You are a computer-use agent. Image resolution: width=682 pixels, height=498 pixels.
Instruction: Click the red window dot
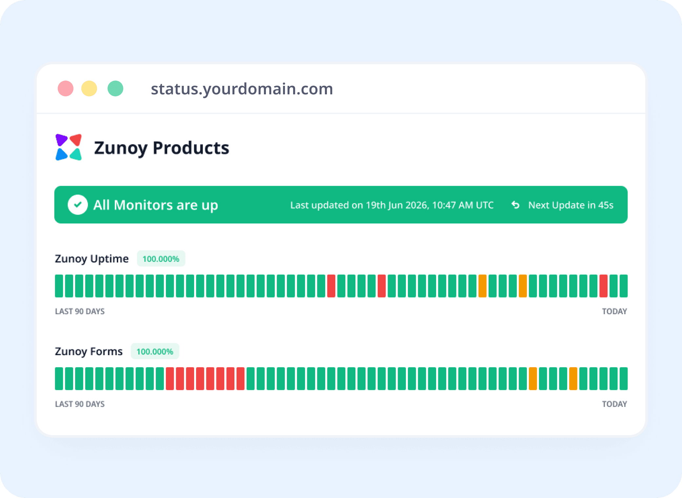click(66, 88)
